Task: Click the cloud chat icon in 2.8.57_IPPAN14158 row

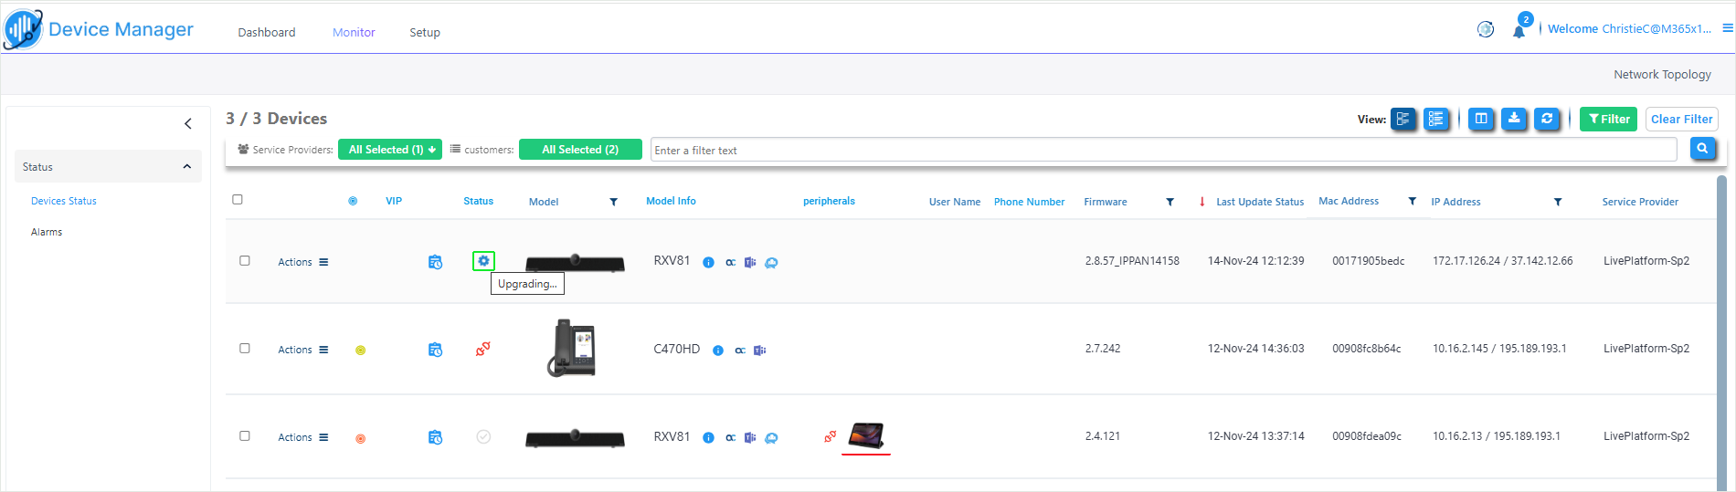Action: pos(771,263)
